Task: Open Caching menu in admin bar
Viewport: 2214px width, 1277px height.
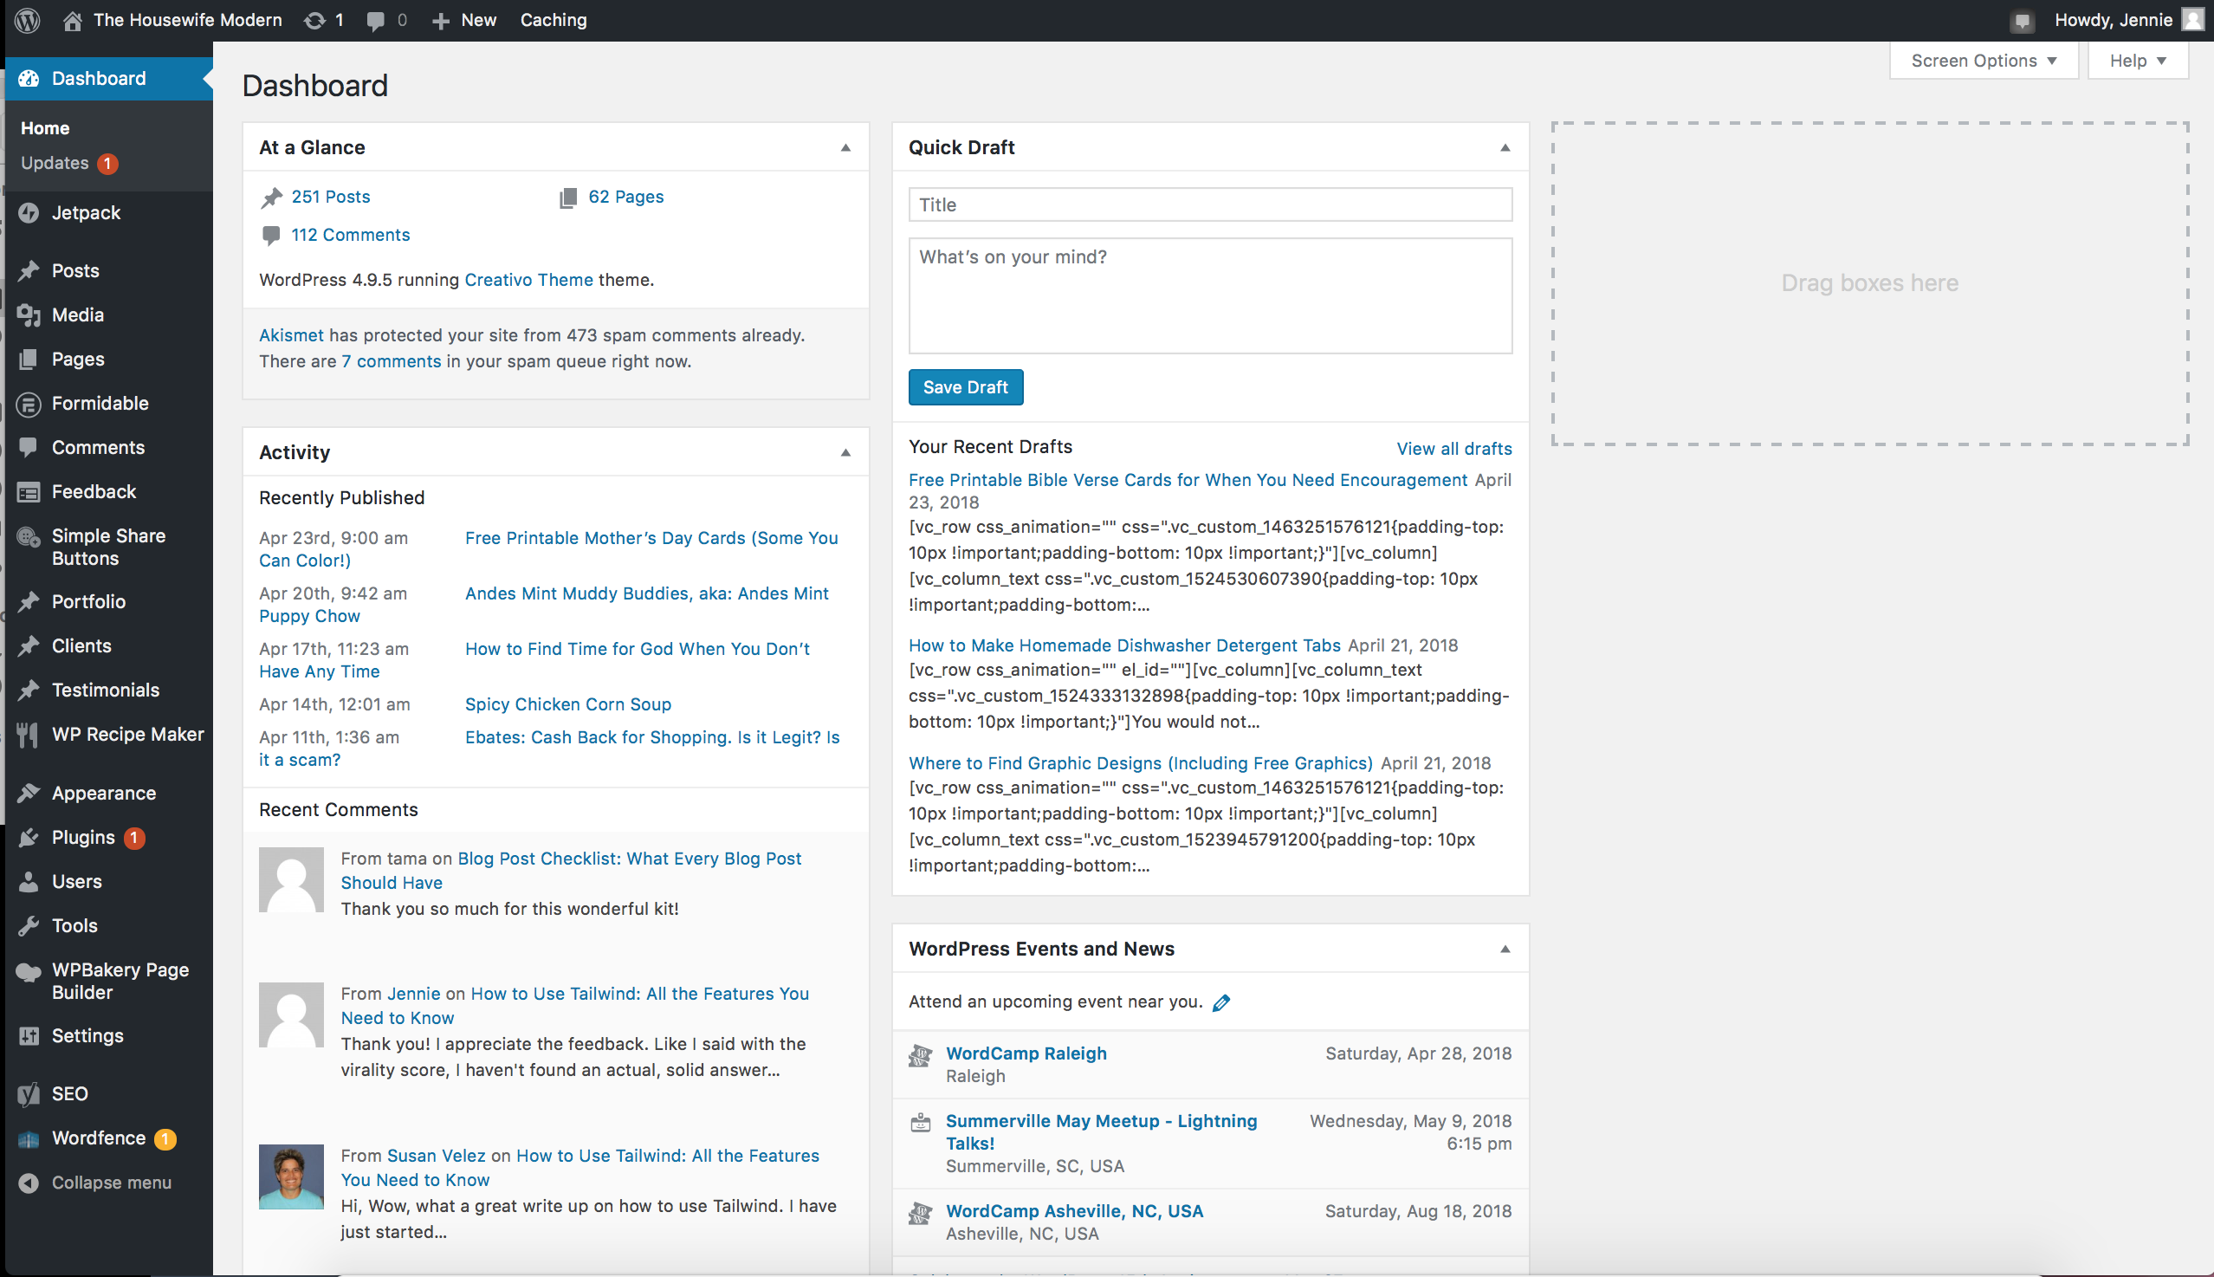Action: click(553, 20)
